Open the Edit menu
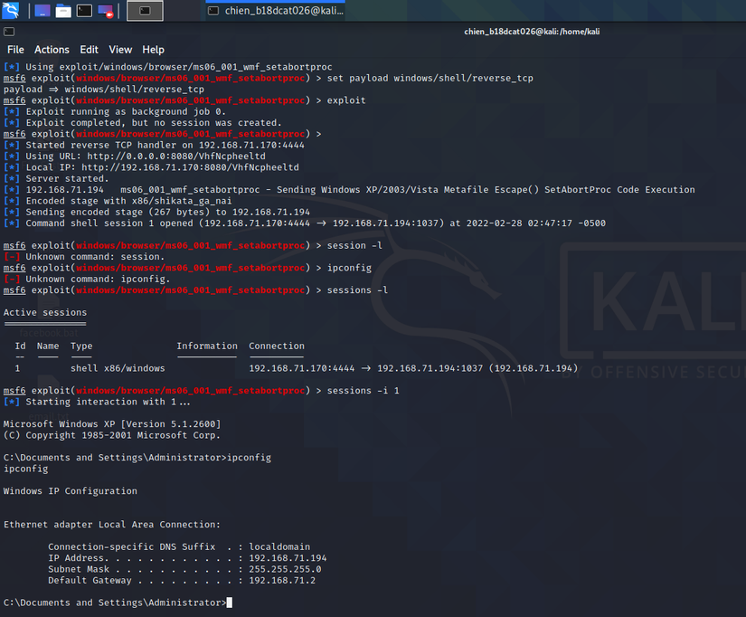Viewport: 746px width, 617px height. (89, 50)
